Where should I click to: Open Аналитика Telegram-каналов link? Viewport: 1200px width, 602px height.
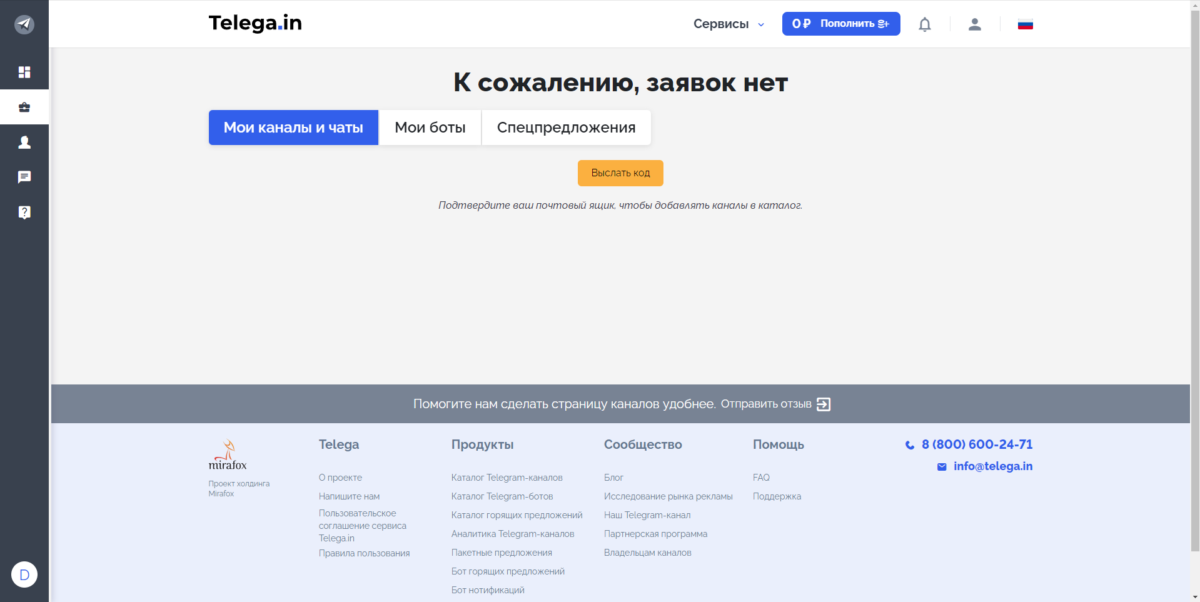pos(513,534)
